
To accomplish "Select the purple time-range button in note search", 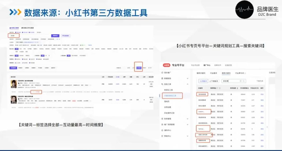I will tap(139, 68).
